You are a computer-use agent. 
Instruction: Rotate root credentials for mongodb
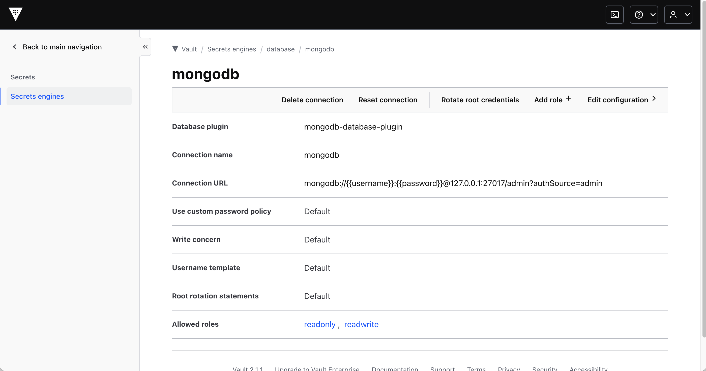[x=480, y=100]
